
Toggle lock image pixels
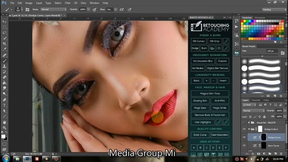coord(255,117)
